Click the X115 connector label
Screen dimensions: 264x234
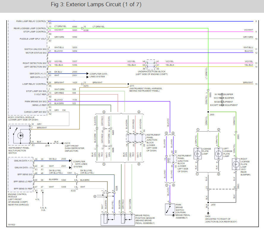pos(73,191)
